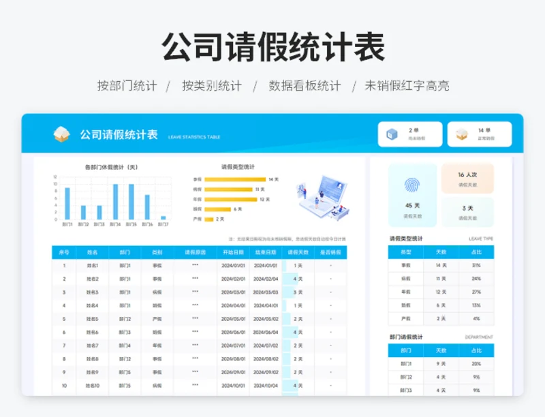Select cell 姓名5 in the name column
545x417 pixels.
93,319
